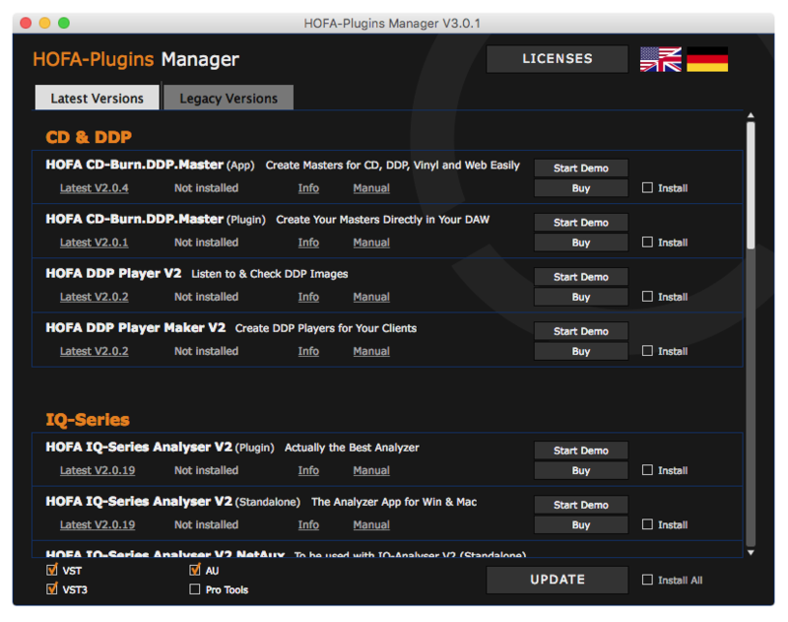Start Demo for IQ-Series Analyser V2 (Standalone)
788x622 pixels.
click(x=581, y=505)
